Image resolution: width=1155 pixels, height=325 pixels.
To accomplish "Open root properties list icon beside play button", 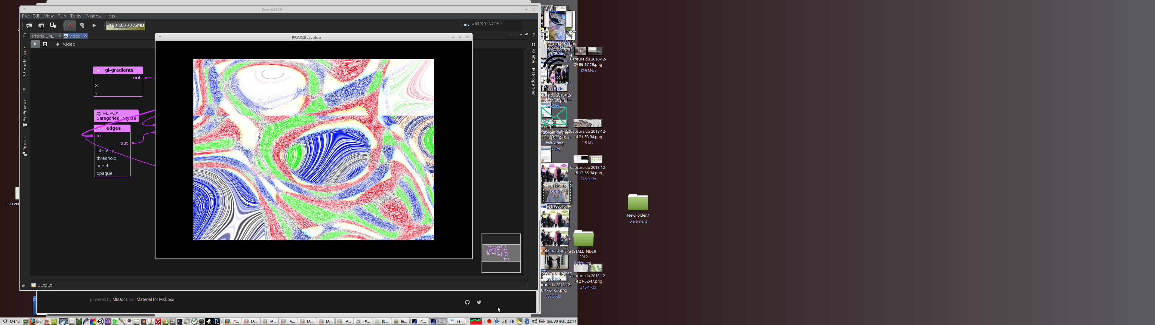I will click(45, 45).
